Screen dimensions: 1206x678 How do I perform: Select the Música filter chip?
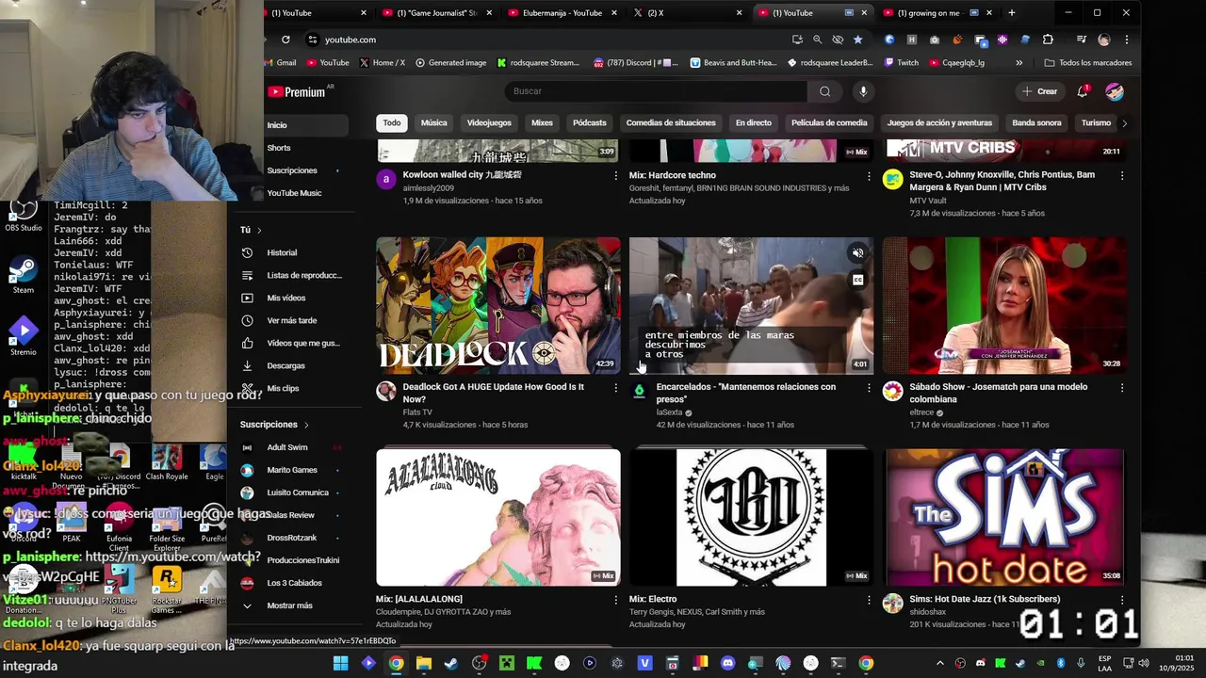[434, 123]
